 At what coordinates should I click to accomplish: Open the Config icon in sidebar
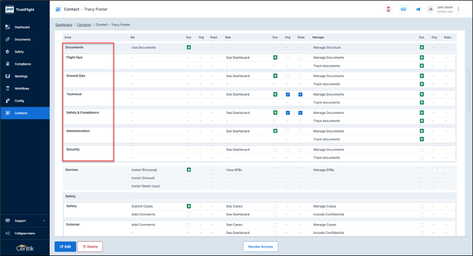[x=8, y=101]
